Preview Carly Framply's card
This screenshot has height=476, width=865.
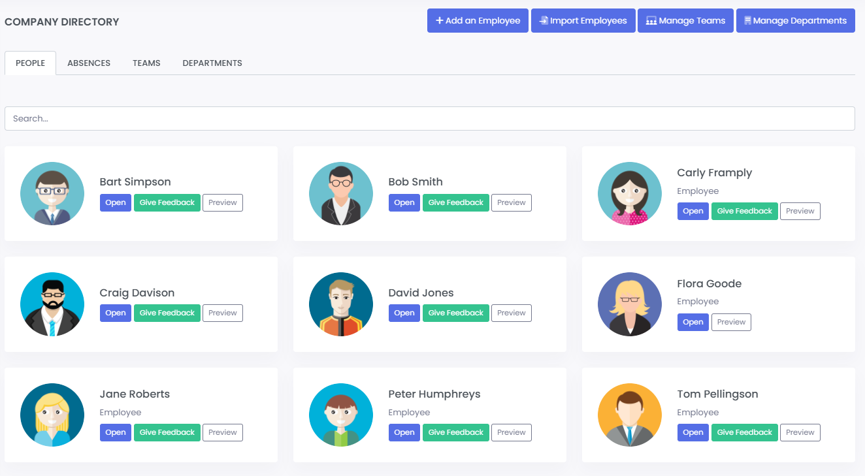800,211
